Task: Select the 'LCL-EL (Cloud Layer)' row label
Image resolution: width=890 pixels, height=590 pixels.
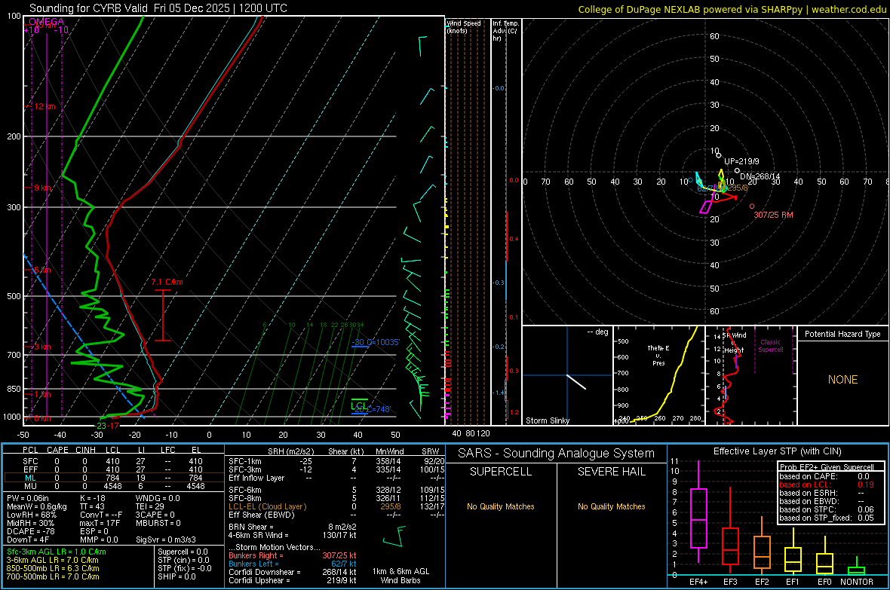Action: [267, 506]
